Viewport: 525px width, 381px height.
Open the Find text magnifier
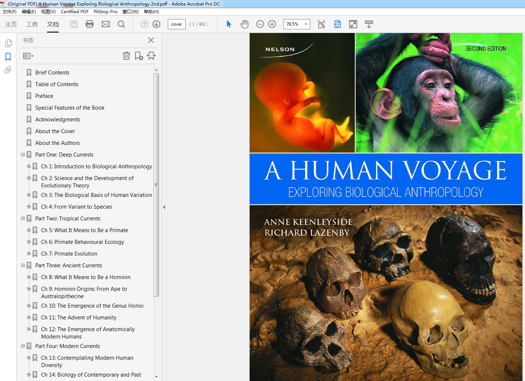(x=121, y=24)
